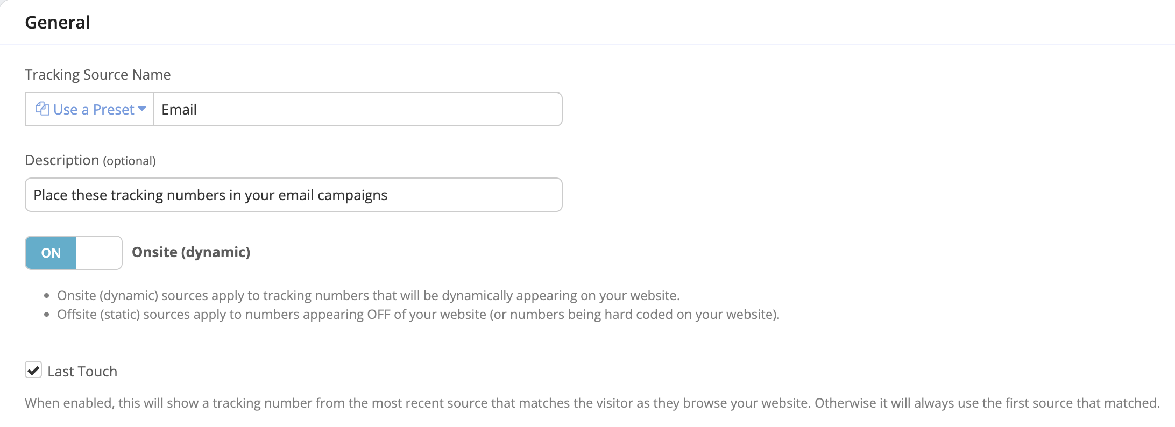Viewport: 1175px width, 427px height.
Task: Click the Onsite sources bullet explanation
Action: [x=369, y=296]
